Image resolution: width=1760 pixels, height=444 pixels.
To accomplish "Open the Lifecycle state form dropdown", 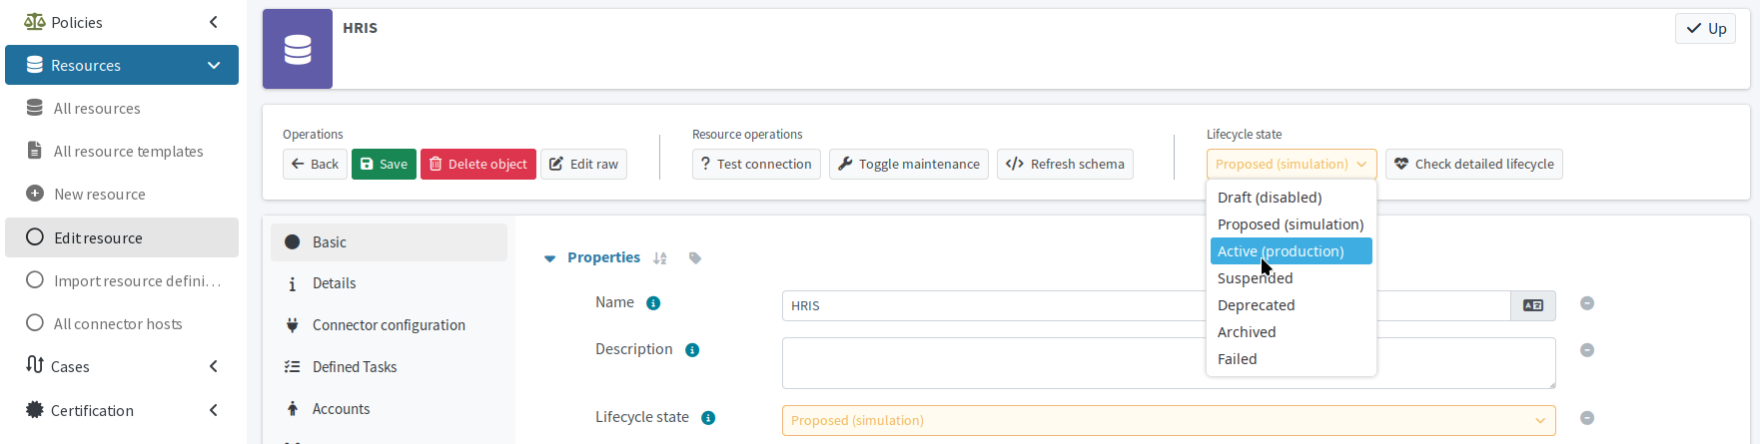I will [1169, 420].
